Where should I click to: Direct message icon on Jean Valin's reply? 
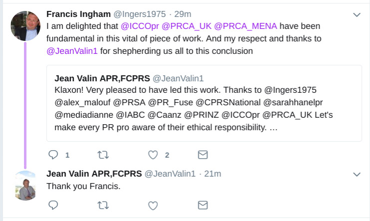pos(203,205)
